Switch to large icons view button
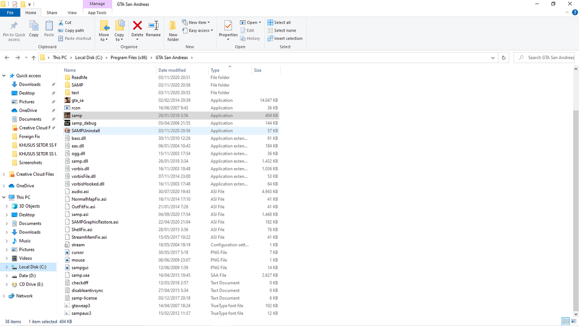 click(x=574, y=321)
